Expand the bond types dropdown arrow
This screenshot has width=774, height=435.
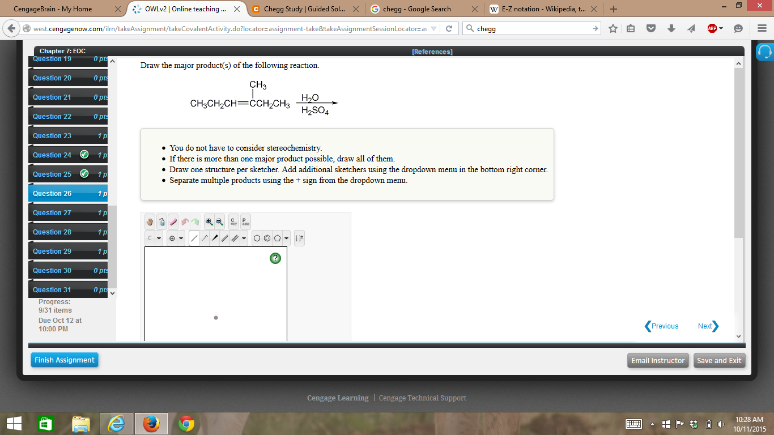point(244,238)
